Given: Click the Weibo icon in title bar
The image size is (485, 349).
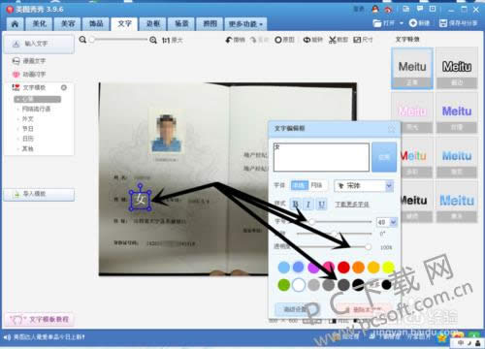Looking at the screenshot, I should 388,10.
